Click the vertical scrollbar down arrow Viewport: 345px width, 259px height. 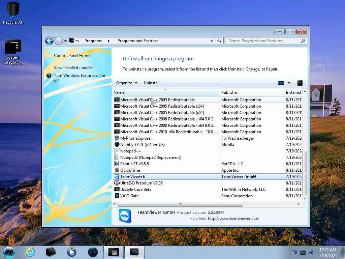tap(305, 198)
